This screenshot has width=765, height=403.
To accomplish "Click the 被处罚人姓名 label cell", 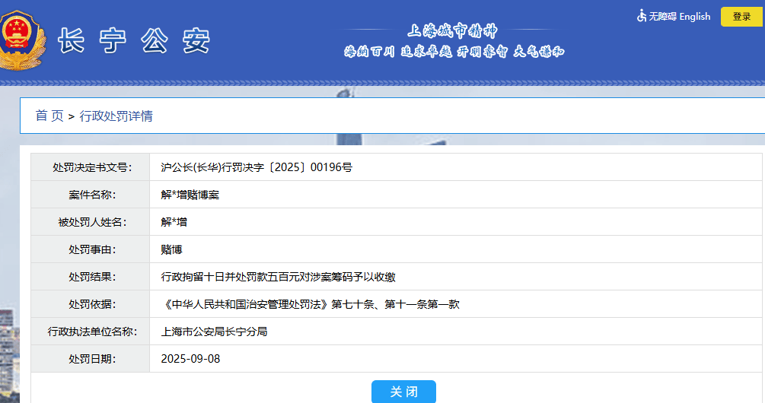I will tap(90, 222).
